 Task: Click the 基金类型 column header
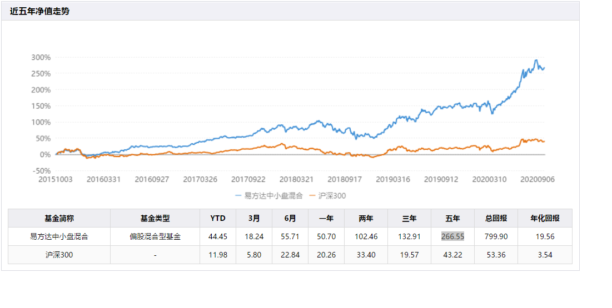(x=155, y=218)
